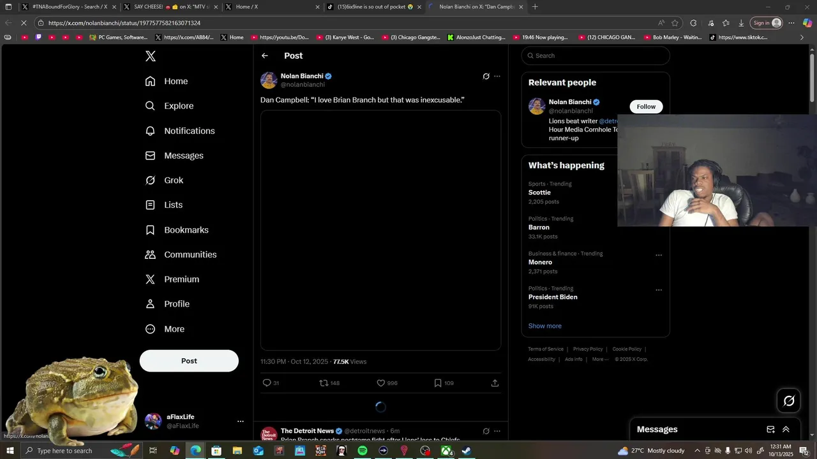Click the browser Sign in button
This screenshot has width=817, height=459.
pos(767,23)
